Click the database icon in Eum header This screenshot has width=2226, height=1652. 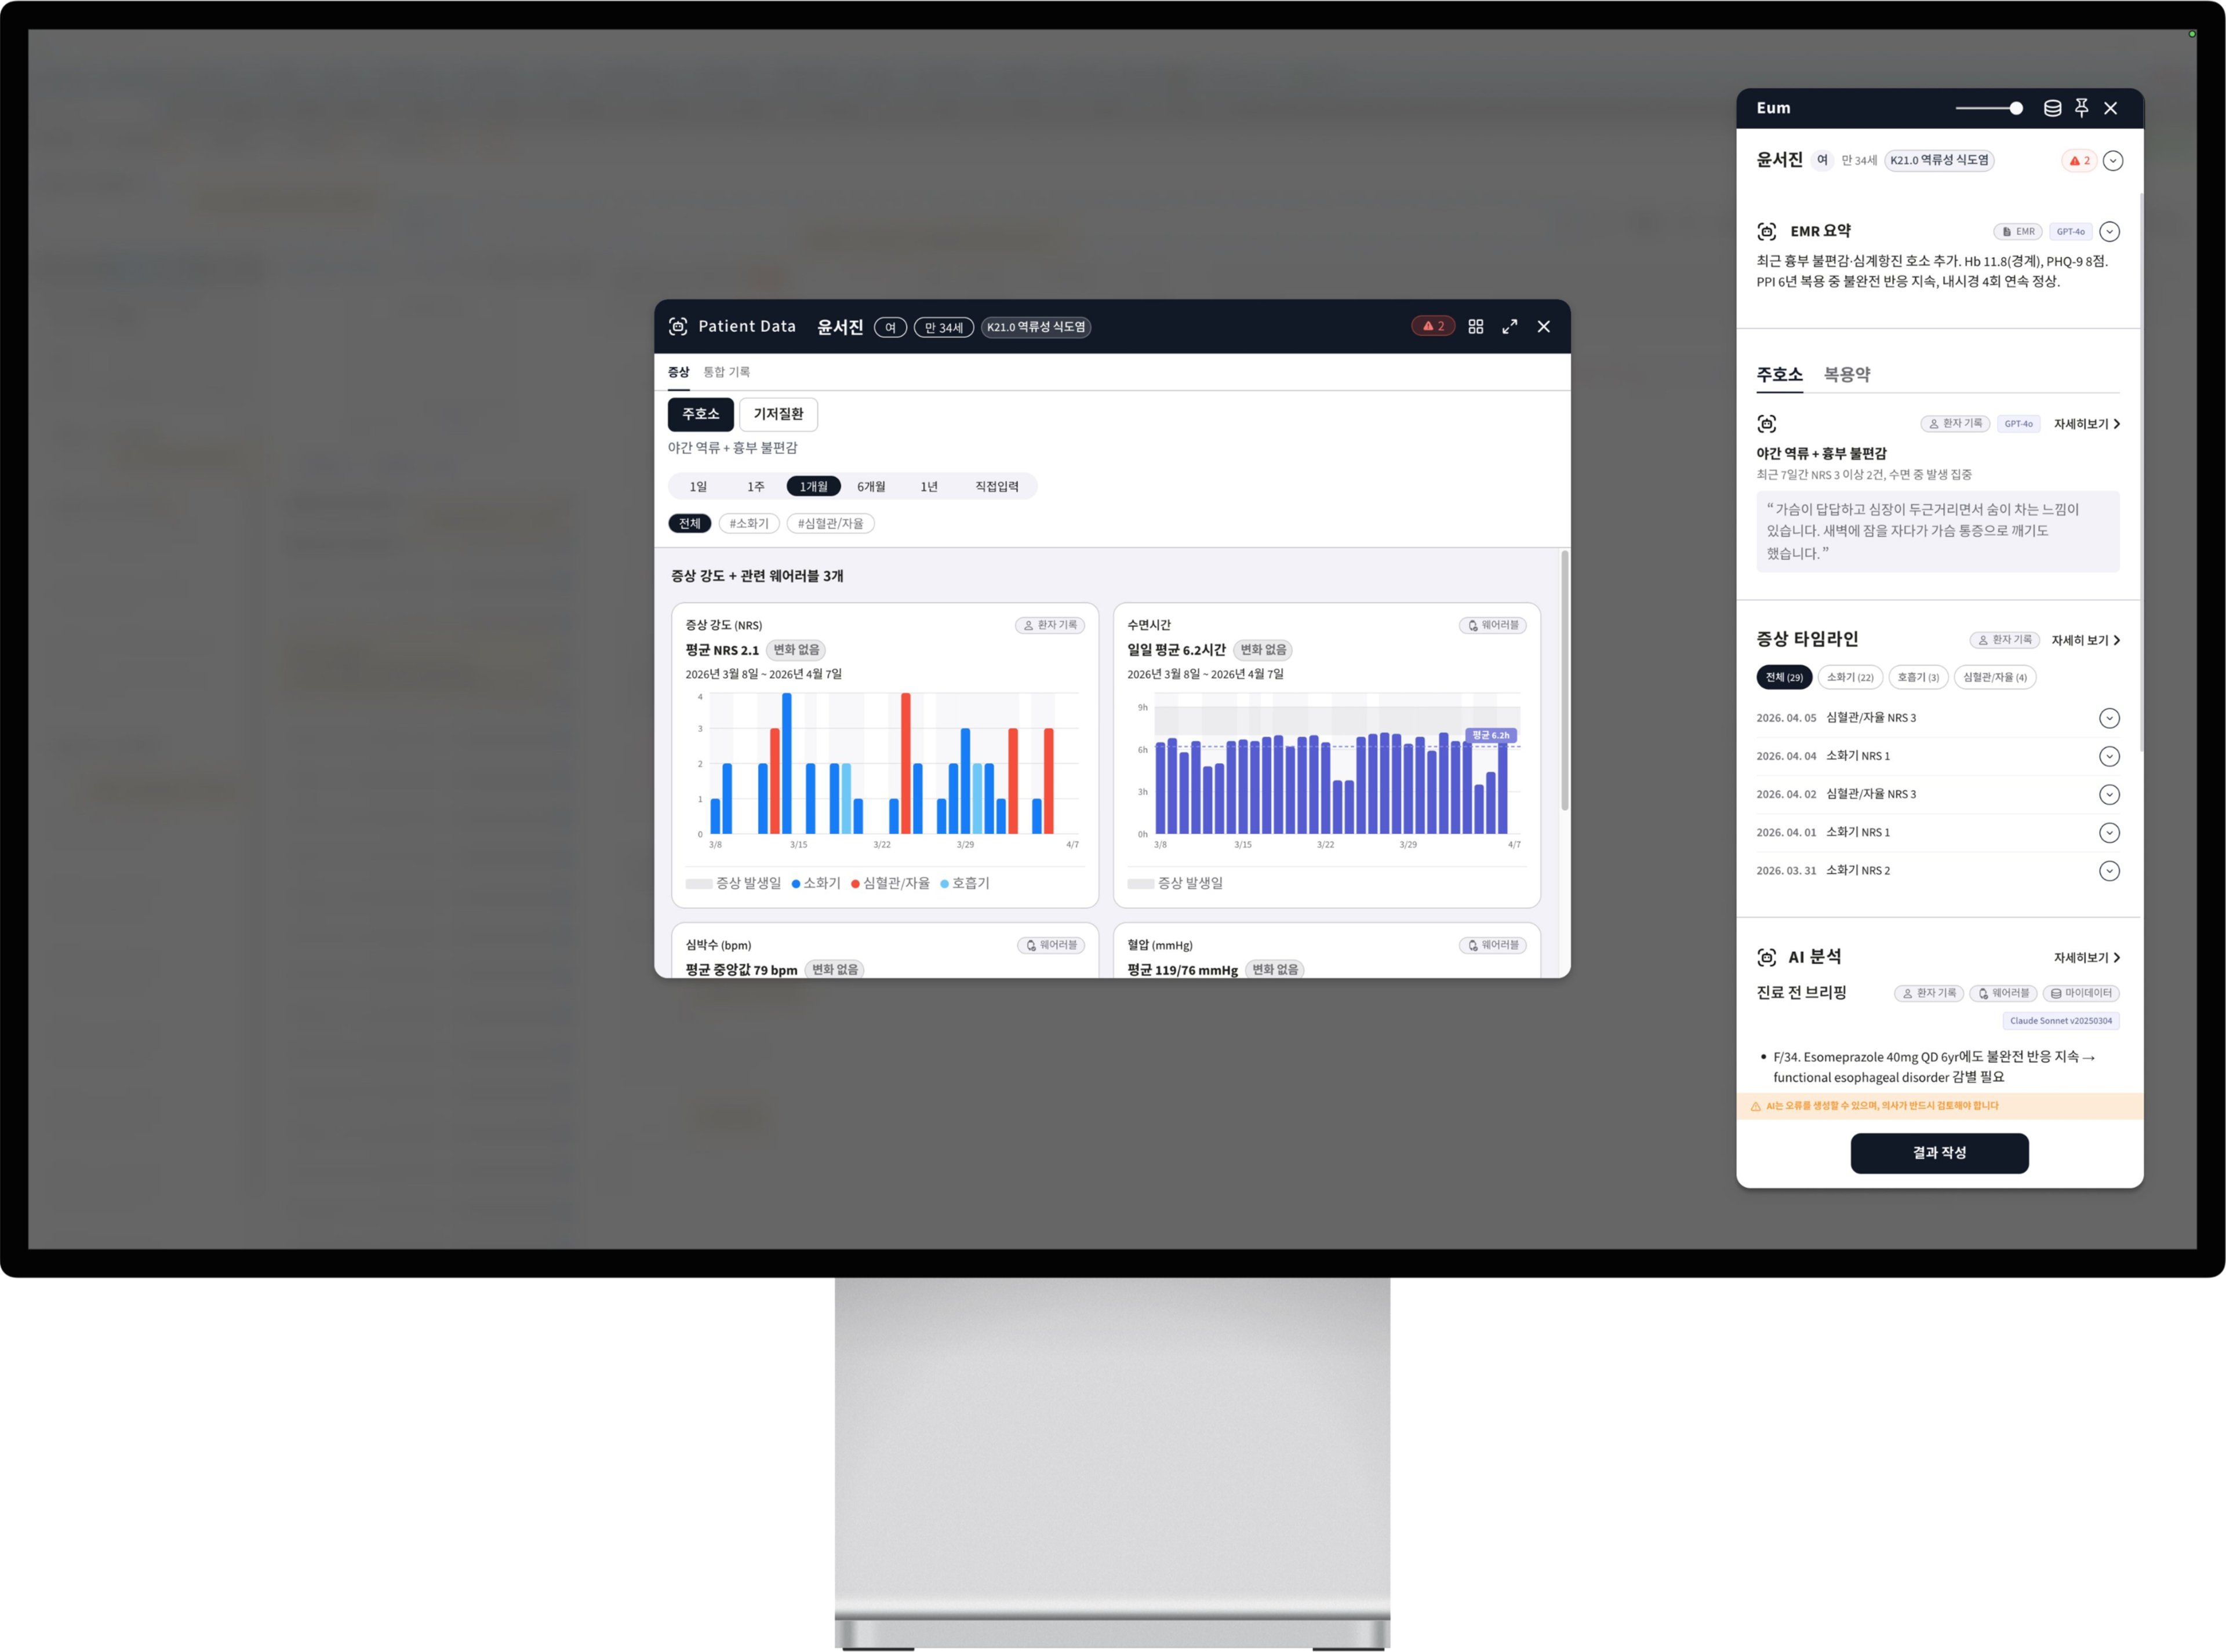point(2052,108)
